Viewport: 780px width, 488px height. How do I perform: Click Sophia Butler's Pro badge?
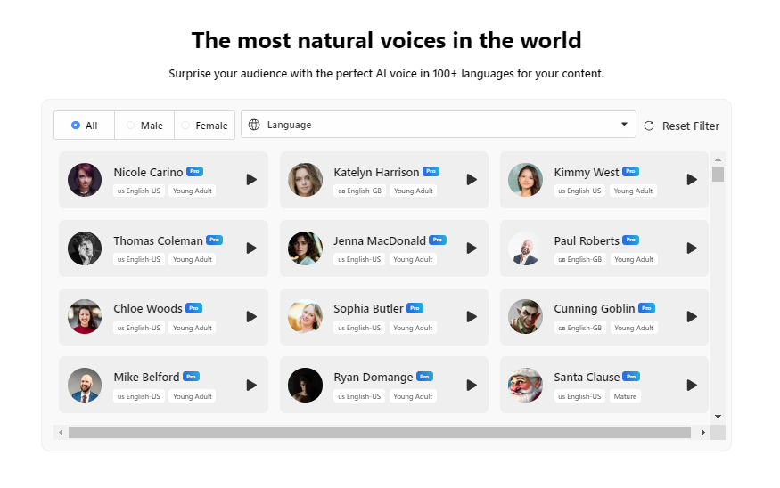point(415,309)
